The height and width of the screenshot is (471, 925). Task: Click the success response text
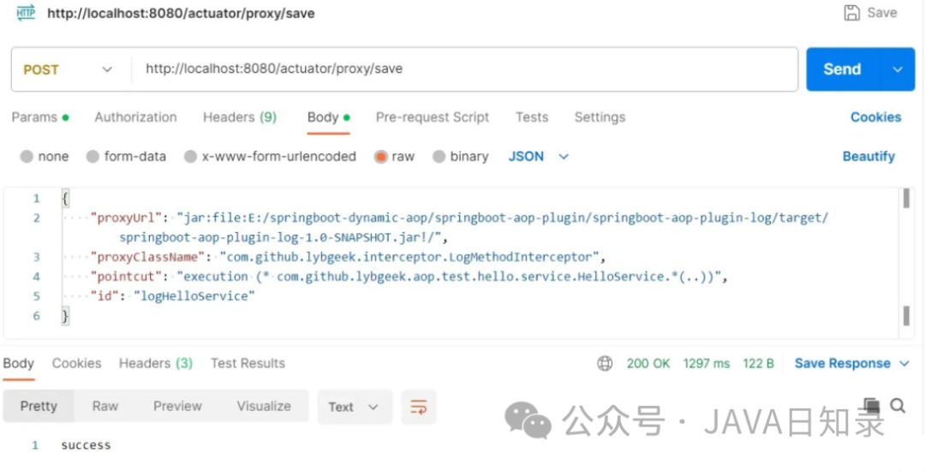coord(87,445)
